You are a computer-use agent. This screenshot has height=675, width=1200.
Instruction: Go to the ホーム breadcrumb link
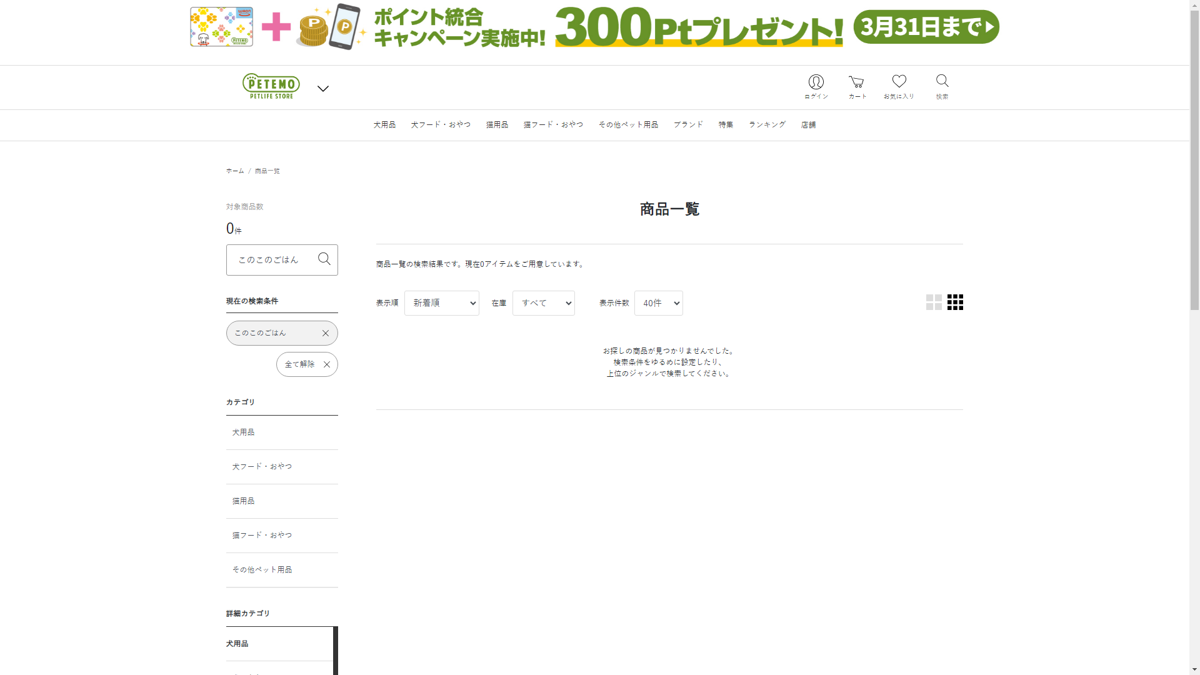(235, 171)
